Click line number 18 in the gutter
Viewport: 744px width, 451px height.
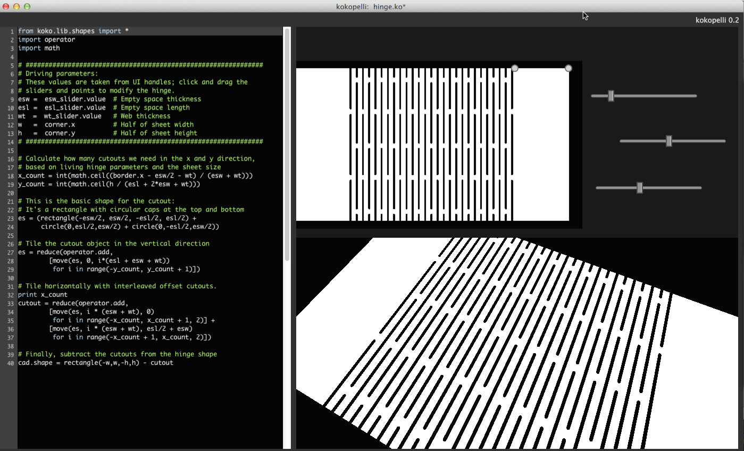pos(11,176)
